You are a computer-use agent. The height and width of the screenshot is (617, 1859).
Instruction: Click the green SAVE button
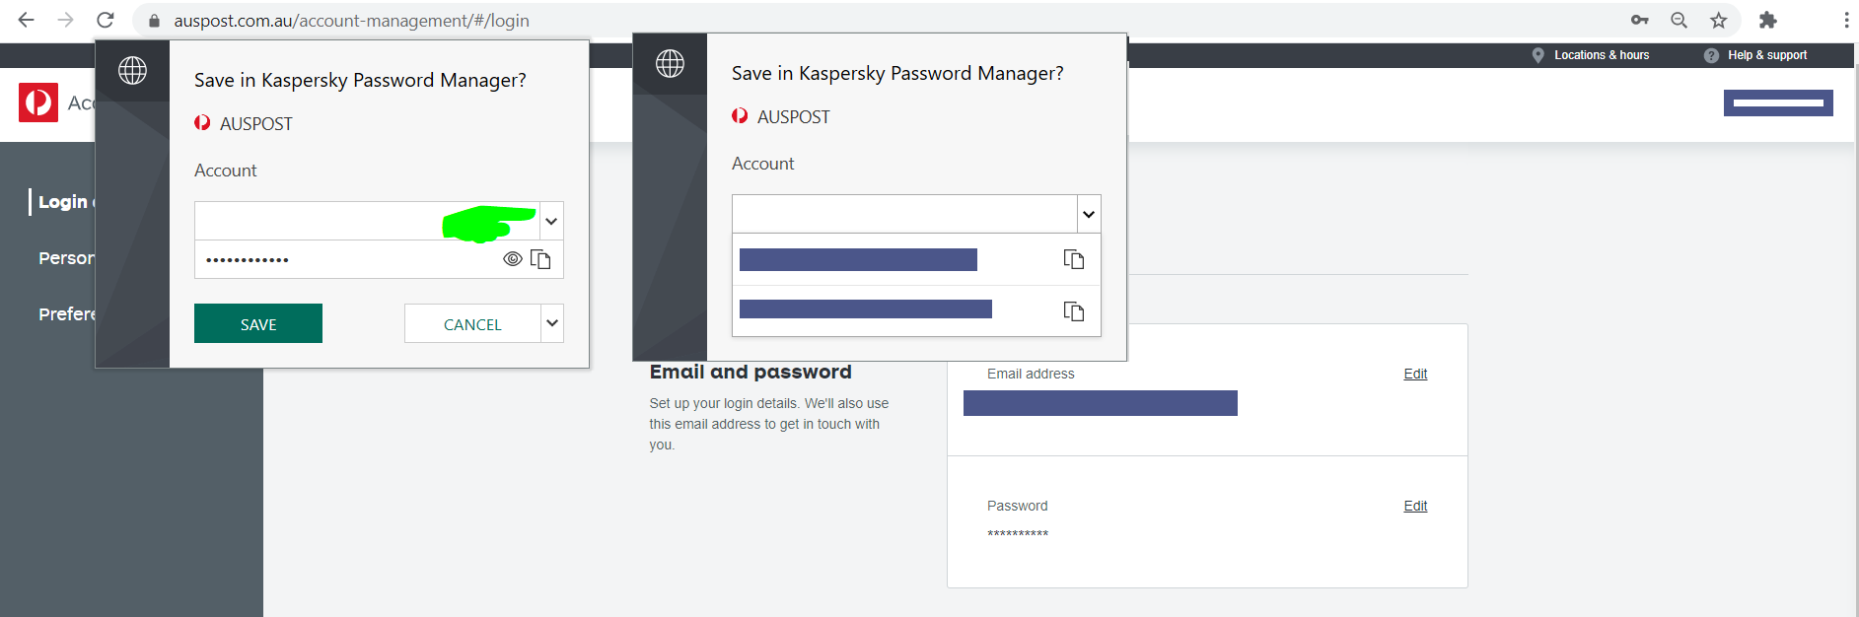[258, 323]
